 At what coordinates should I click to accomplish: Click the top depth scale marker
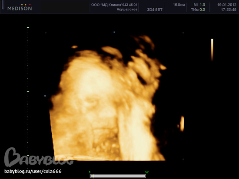click(x=28, y=27)
